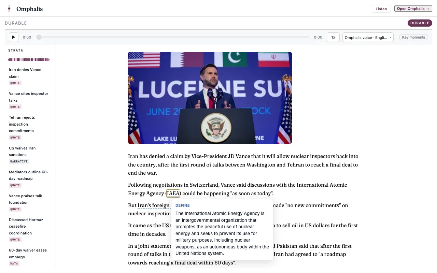Go to "Vance praises talk foundation"
The height and width of the screenshot is (273, 437).
pos(29,199)
